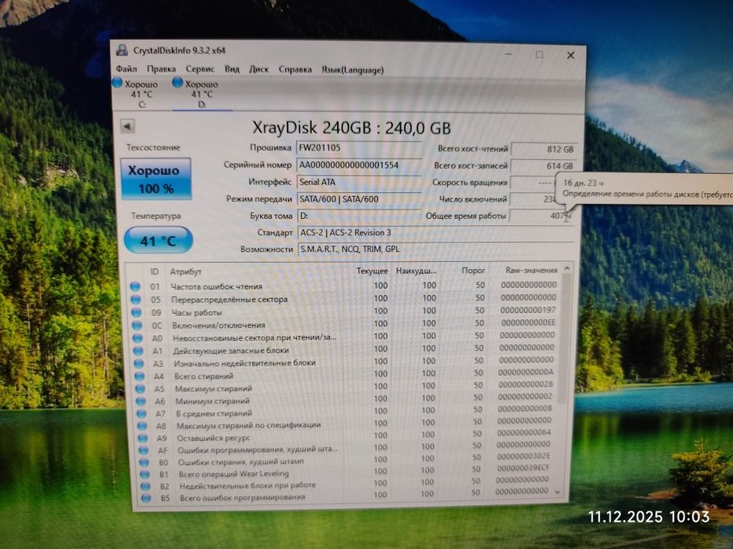Open the Файл menu

[126, 69]
